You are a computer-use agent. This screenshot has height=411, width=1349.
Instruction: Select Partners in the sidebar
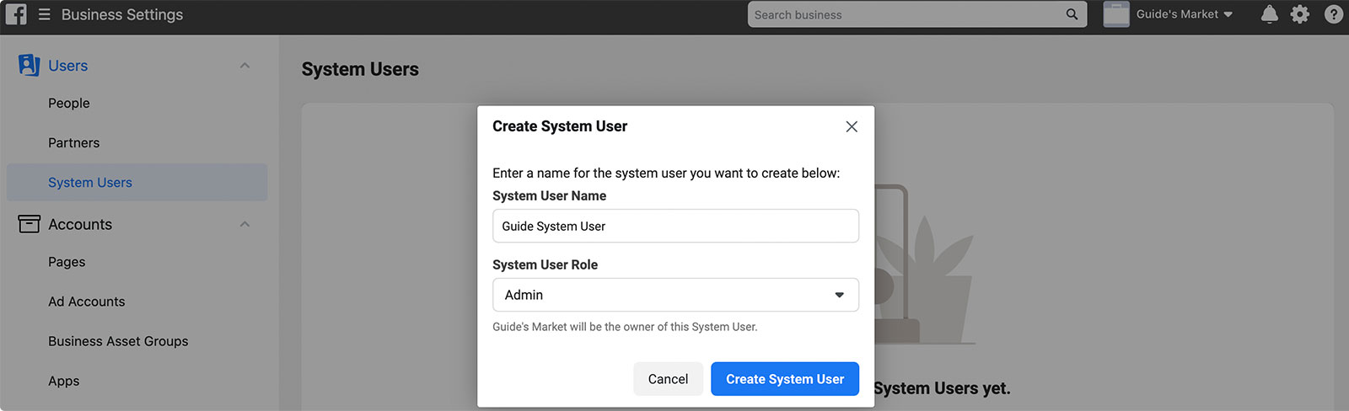tap(73, 142)
